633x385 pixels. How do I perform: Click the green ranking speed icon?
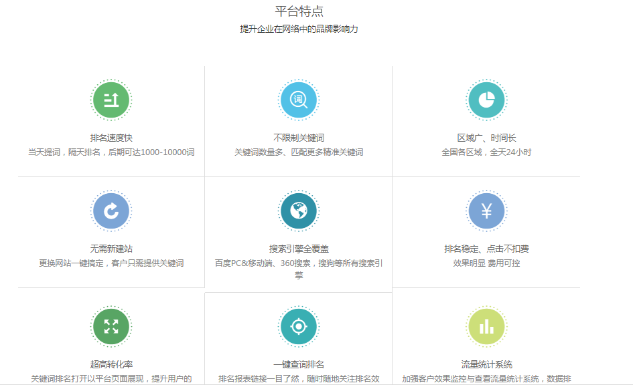tap(111, 100)
